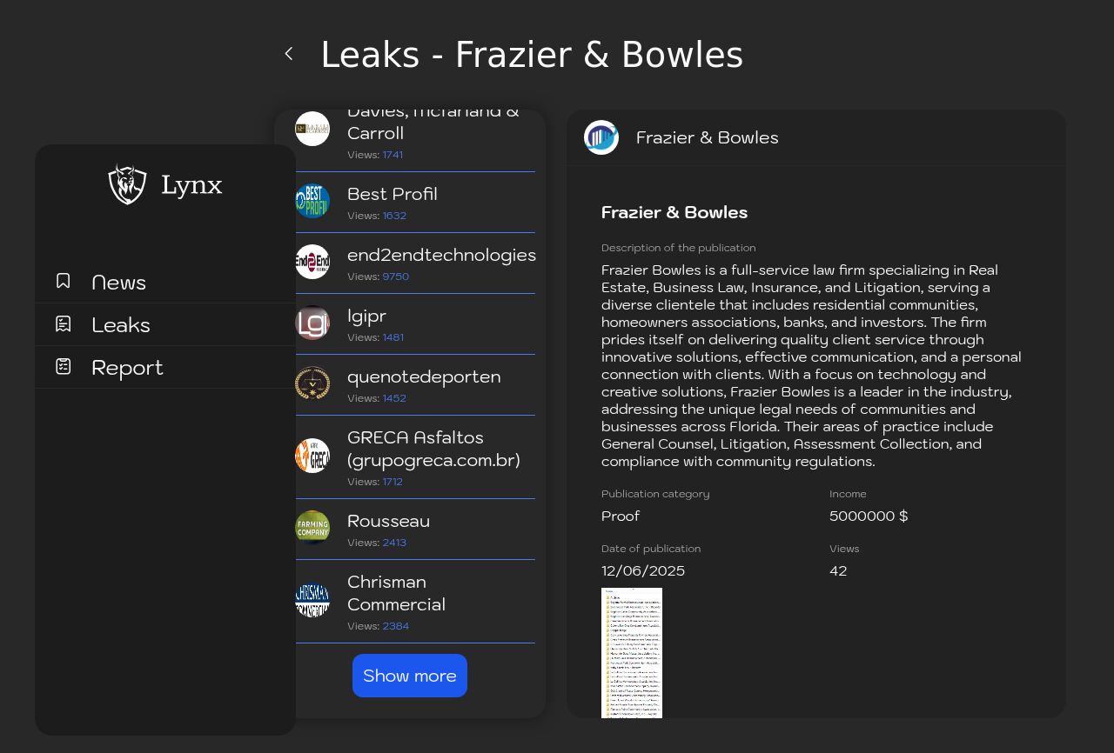Click the checklist icon next to Report

pyautogui.click(x=64, y=366)
